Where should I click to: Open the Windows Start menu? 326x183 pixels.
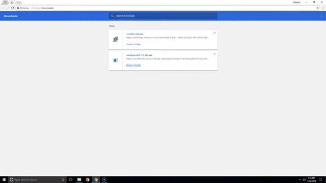click(4, 179)
